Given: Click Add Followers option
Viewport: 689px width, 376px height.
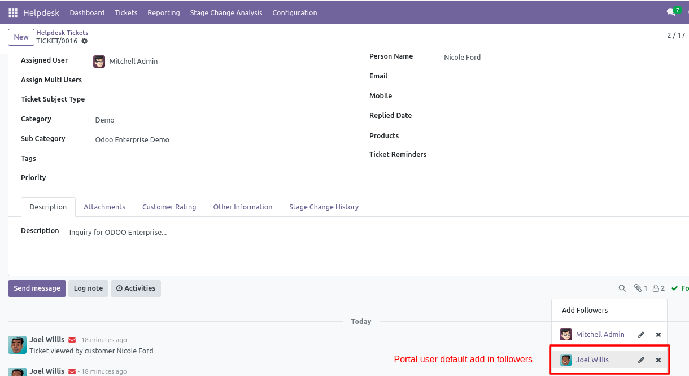Looking at the screenshot, I should 585,310.
